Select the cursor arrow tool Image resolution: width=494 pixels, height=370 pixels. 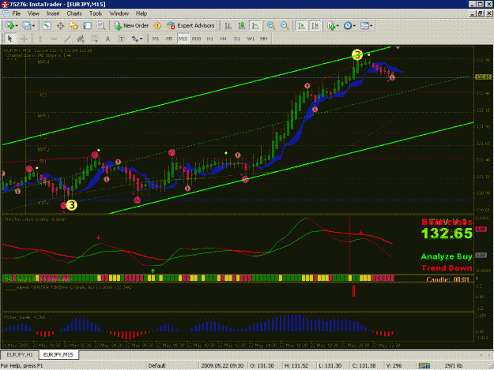click(9, 39)
